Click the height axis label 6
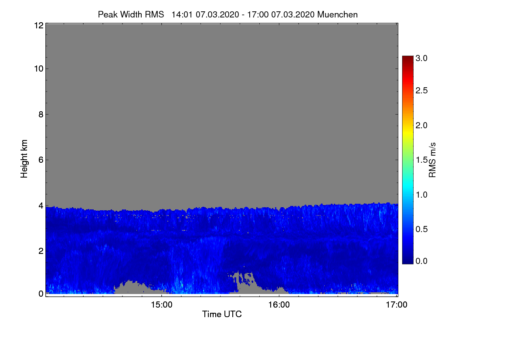 click(41, 160)
